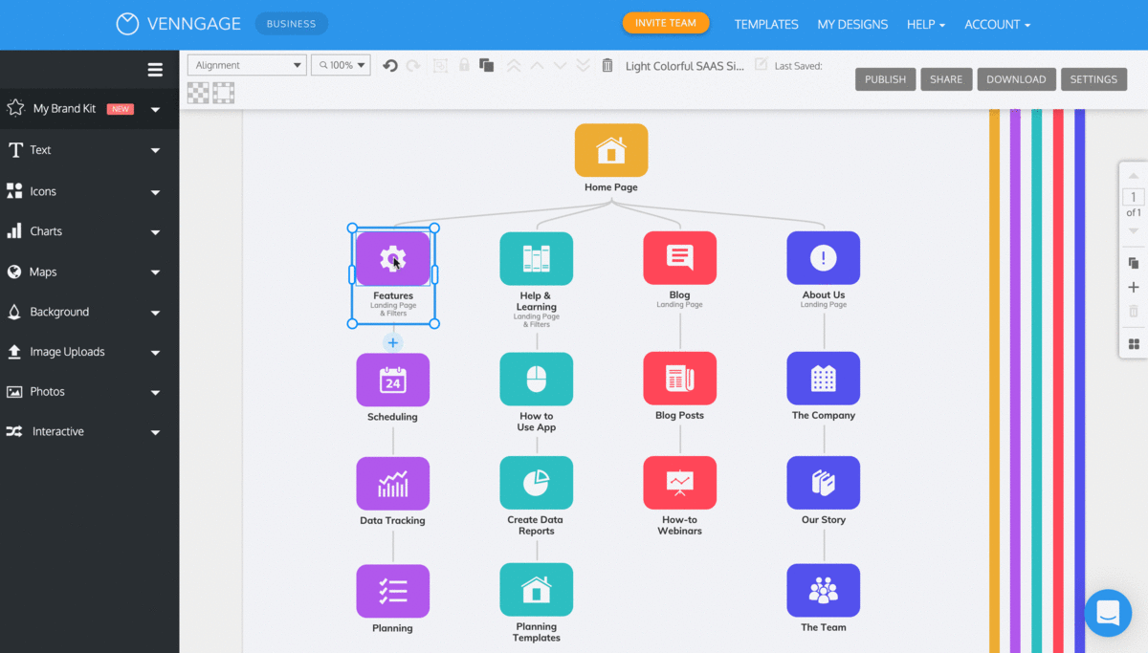The image size is (1148, 653).
Task: Toggle the checkered transparency grid icon
Action: 198,93
